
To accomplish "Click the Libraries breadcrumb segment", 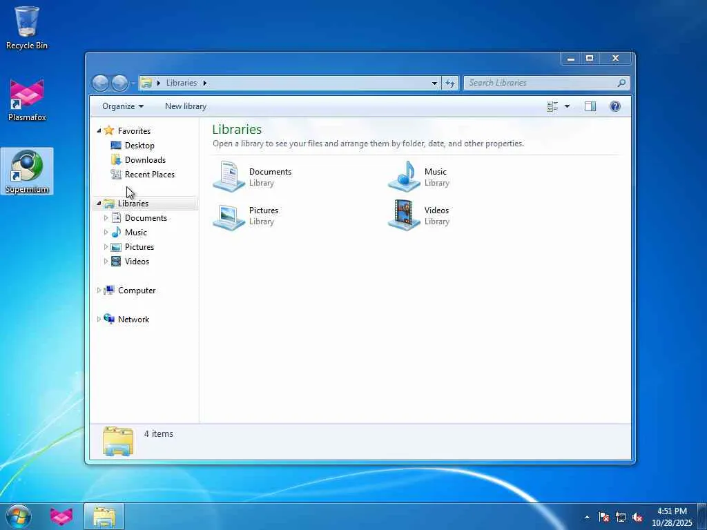I will coord(182,83).
